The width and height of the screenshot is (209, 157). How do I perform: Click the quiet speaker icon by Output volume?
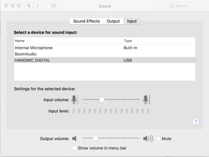[x=74, y=139]
